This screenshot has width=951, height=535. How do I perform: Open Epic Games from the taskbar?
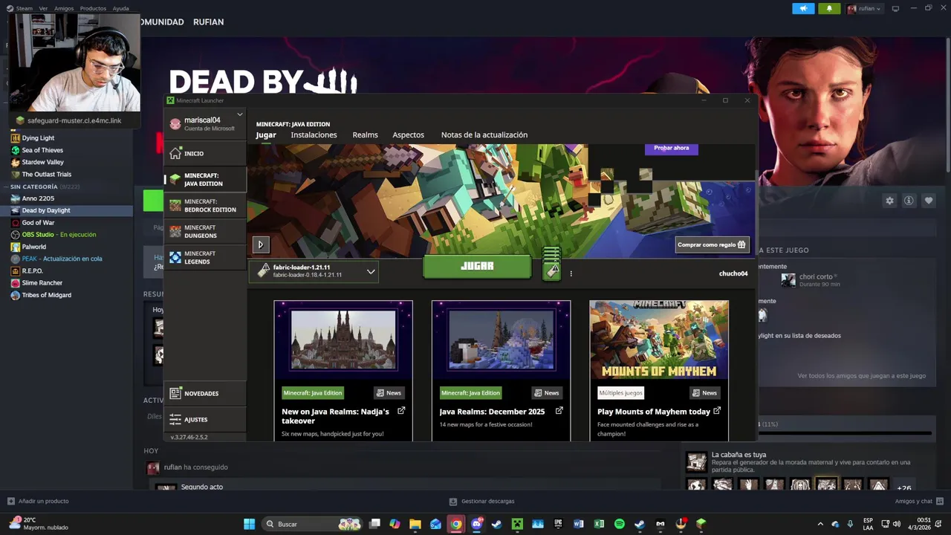point(558,524)
